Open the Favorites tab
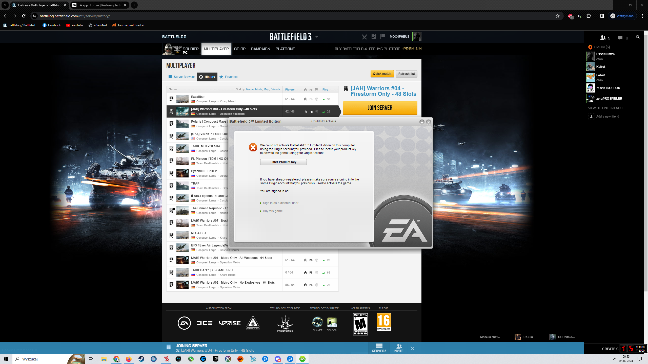This screenshot has width=648, height=364. pyautogui.click(x=228, y=77)
